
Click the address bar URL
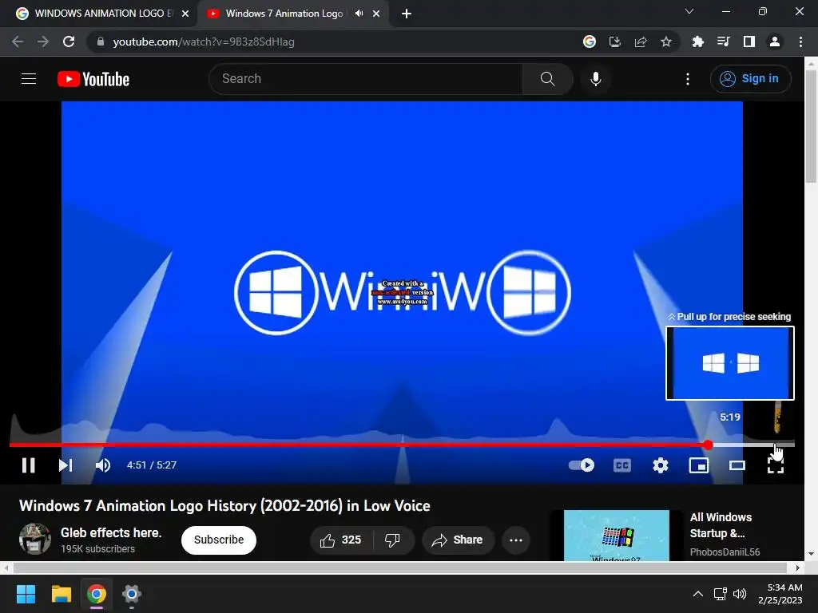[x=204, y=42]
